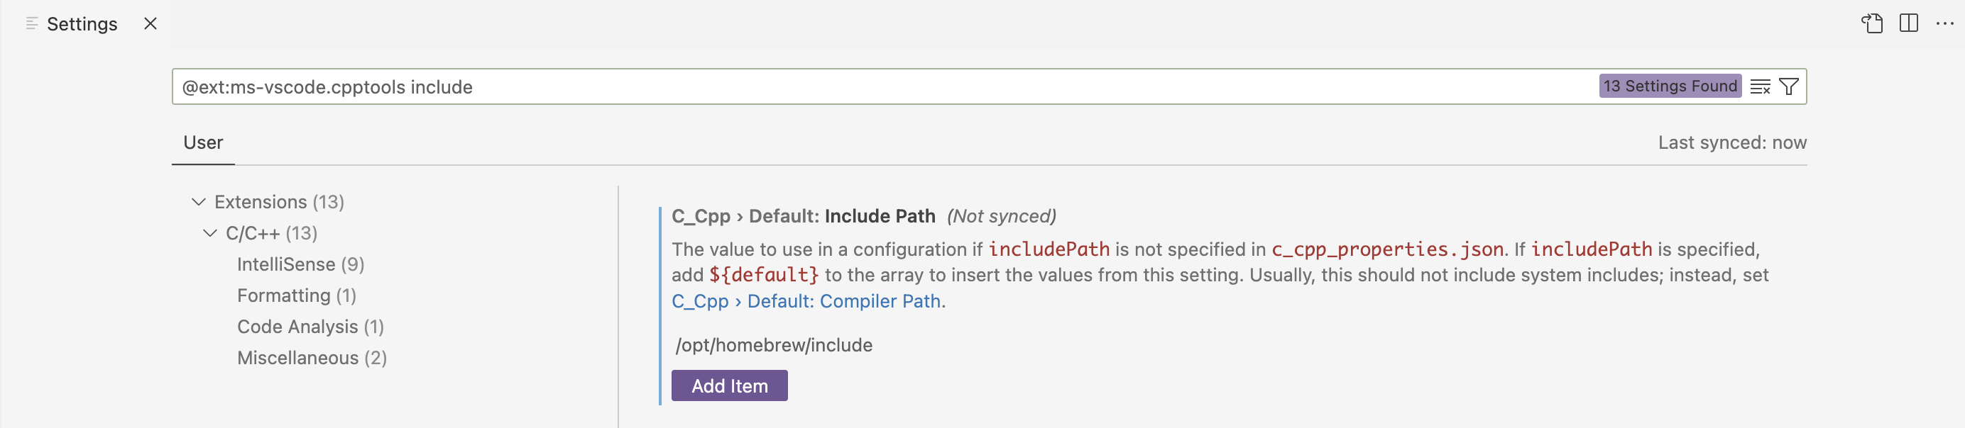Click the Not synced indicator on Include Path
Image resolution: width=1965 pixels, height=428 pixels.
[1001, 216]
